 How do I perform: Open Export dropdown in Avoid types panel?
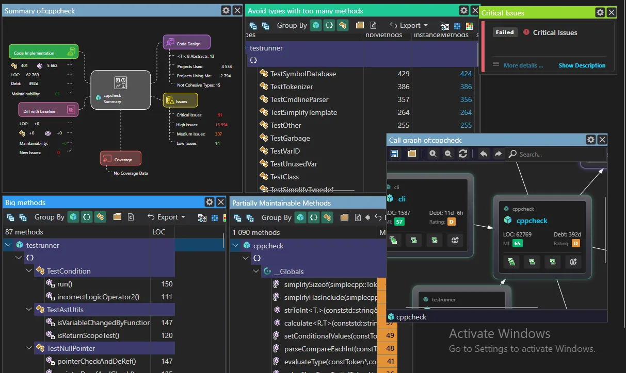(x=409, y=25)
